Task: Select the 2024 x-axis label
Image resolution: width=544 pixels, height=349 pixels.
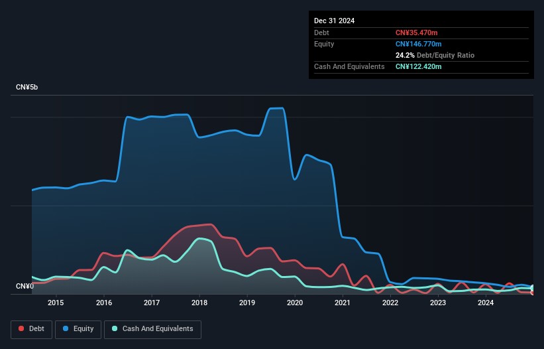Action: click(x=486, y=303)
